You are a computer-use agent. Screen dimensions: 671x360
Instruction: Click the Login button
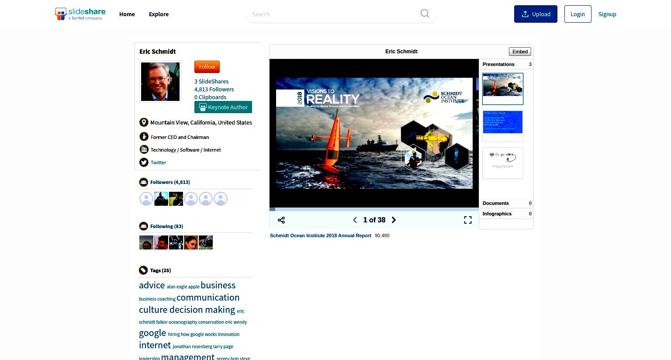[578, 14]
